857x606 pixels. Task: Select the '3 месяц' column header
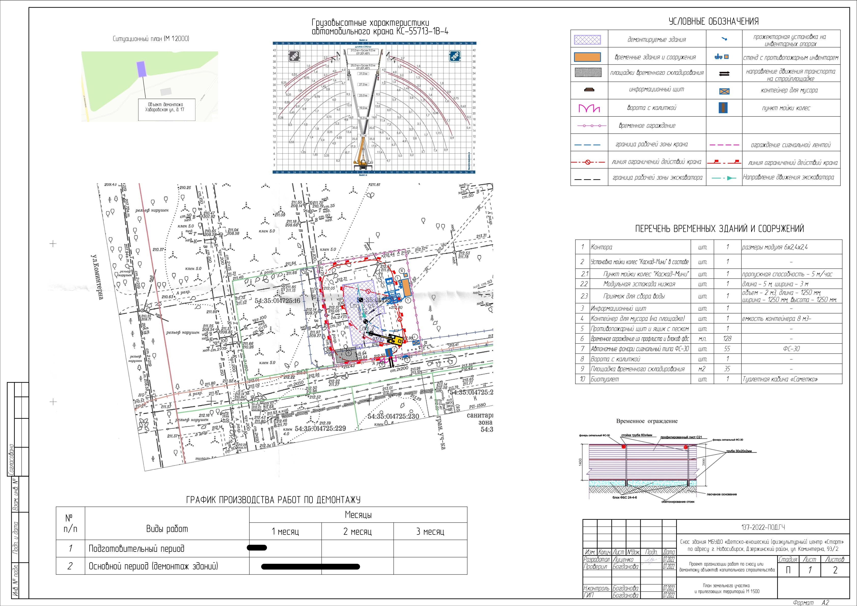click(x=430, y=531)
